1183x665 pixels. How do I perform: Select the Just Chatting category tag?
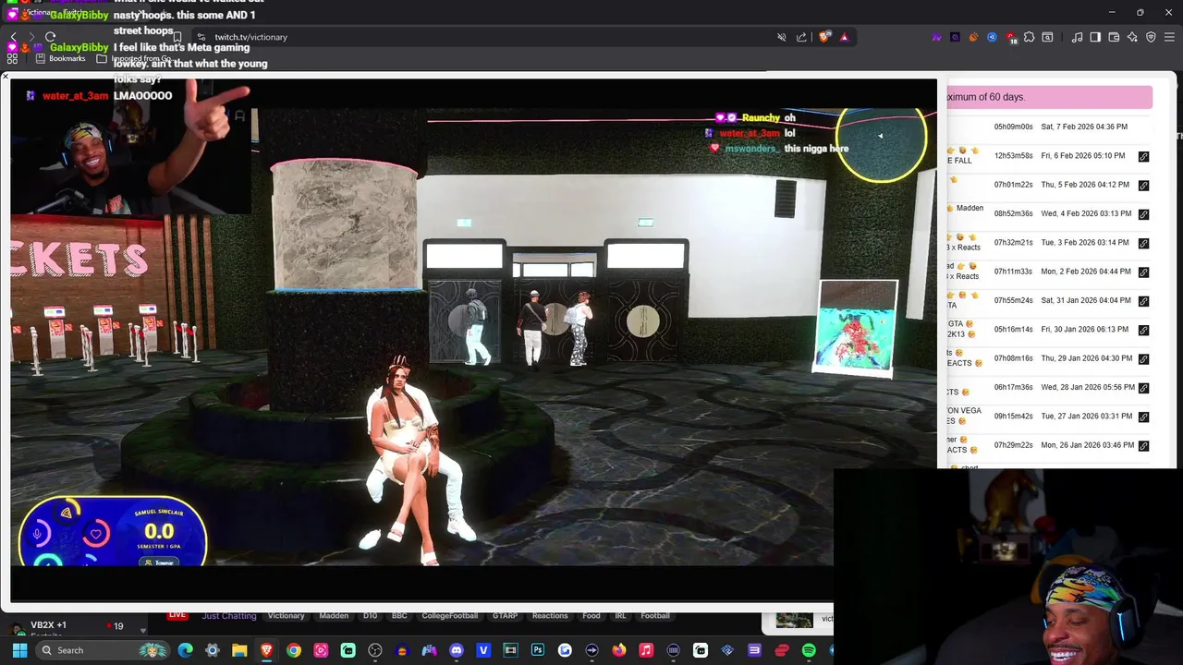pyautogui.click(x=229, y=616)
